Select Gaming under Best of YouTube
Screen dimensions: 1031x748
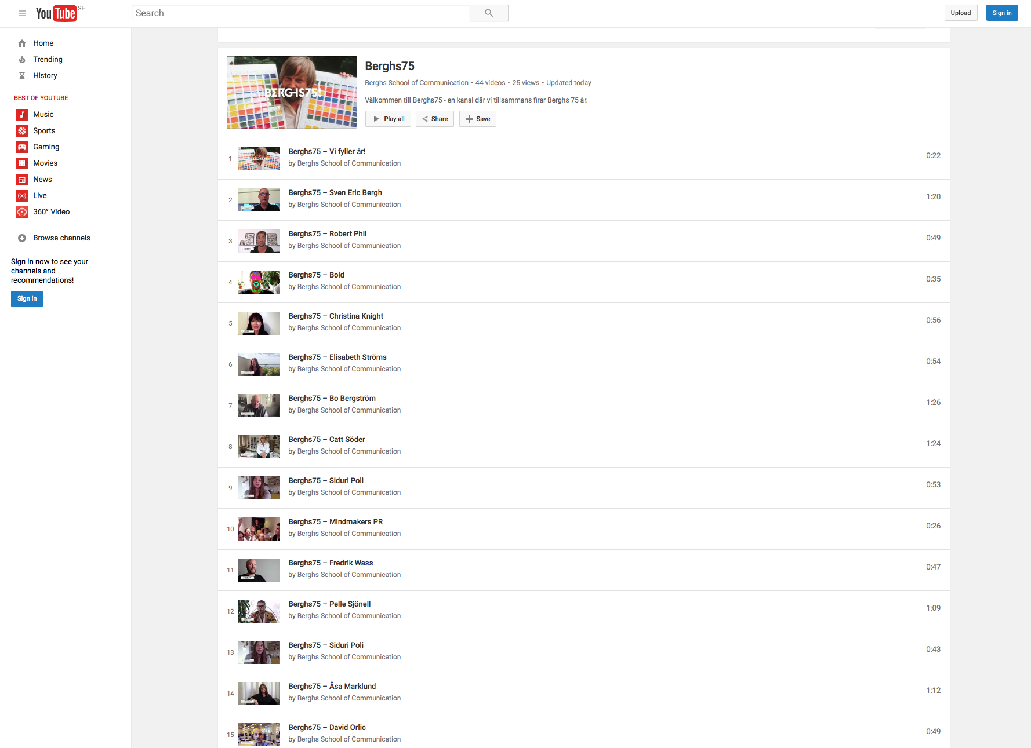pyautogui.click(x=46, y=147)
